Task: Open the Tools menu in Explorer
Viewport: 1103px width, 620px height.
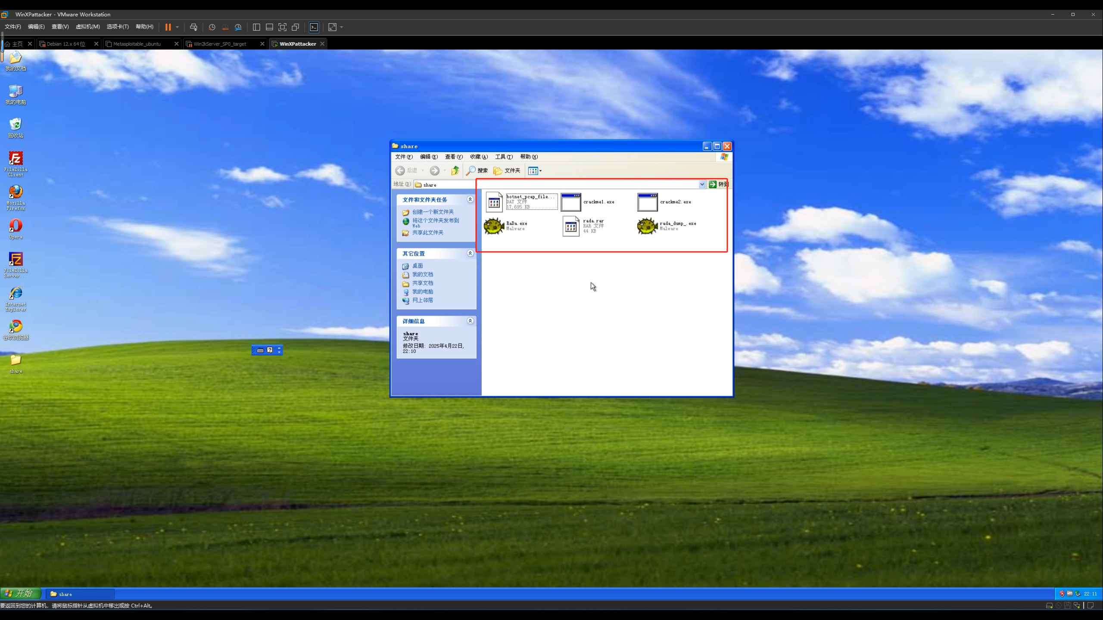Action: (x=503, y=157)
